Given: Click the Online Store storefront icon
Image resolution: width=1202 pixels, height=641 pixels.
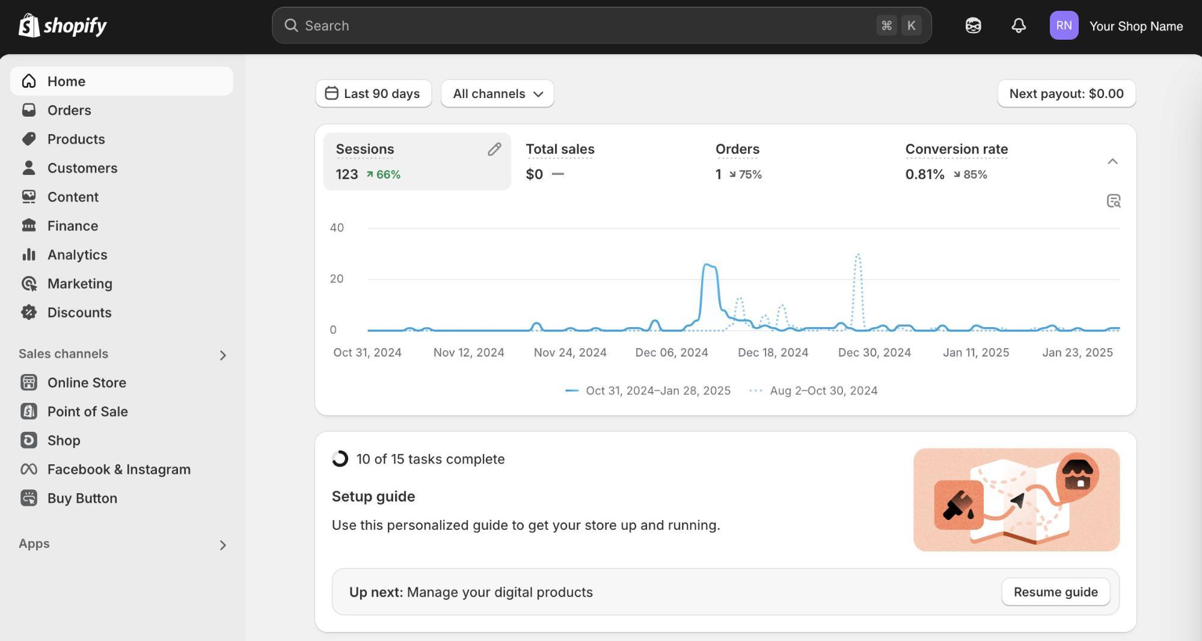Looking at the screenshot, I should [x=29, y=382].
